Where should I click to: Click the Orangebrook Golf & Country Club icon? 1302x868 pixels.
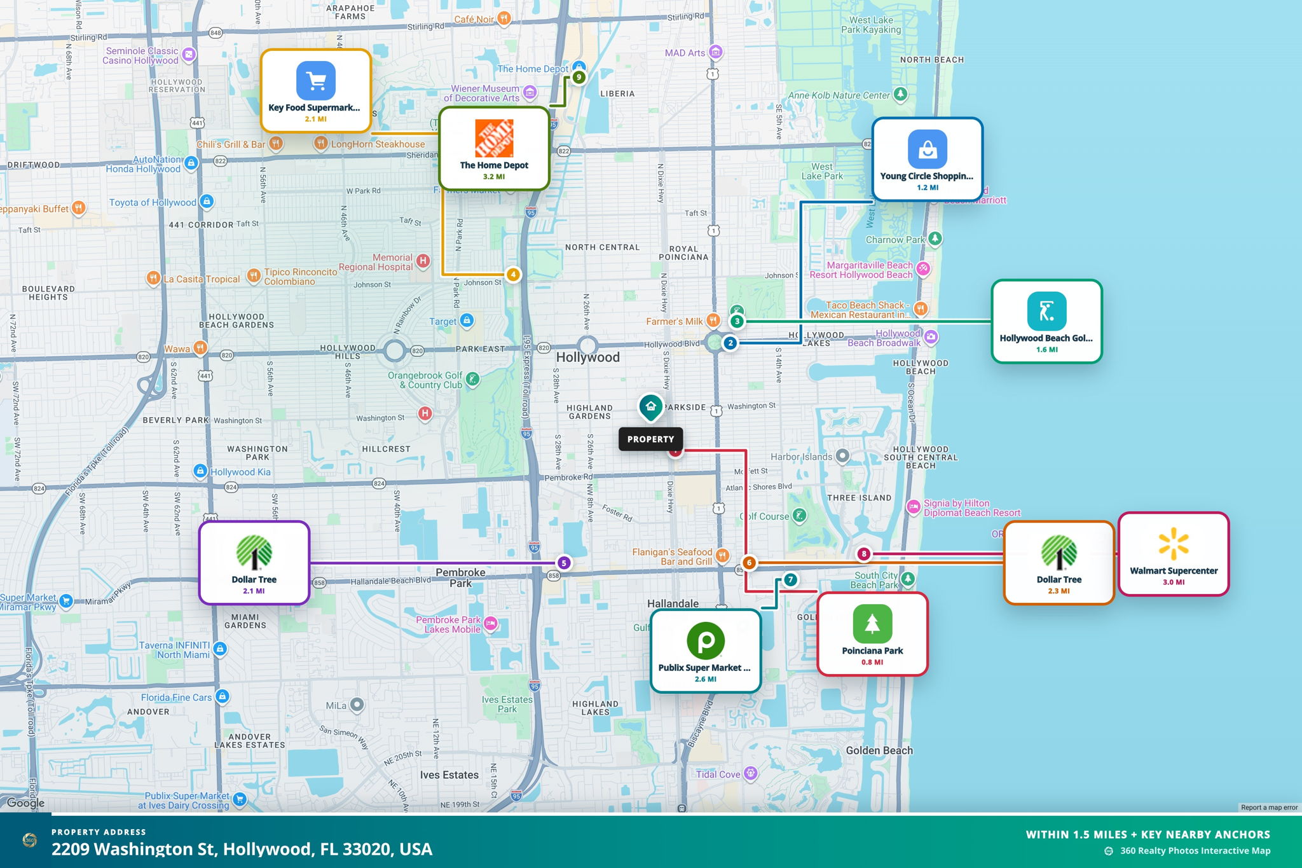pyautogui.click(x=472, y=380)
